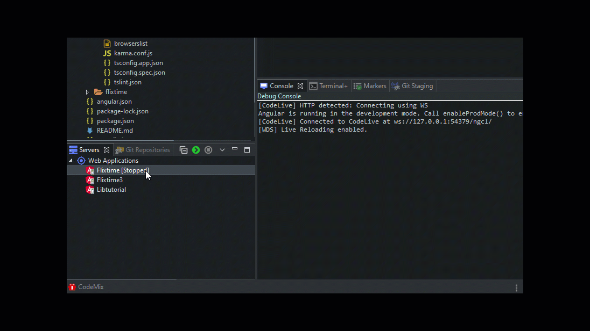Image resolution: width=590 pixels, height=331 pixels.
Task: Expand the flixtime folder
Action: (x=87, y=92)
